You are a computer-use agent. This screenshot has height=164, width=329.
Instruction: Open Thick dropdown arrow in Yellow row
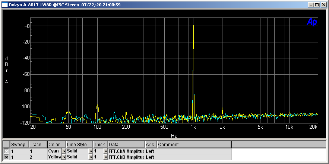pos(105,157)
